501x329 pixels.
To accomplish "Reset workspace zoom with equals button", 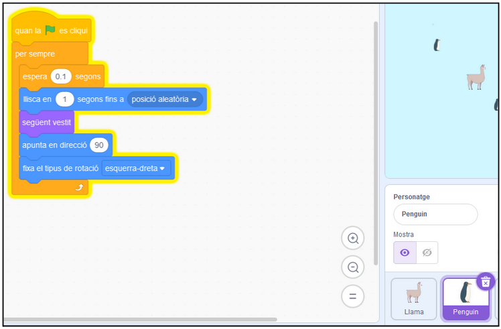I will 352,295.
